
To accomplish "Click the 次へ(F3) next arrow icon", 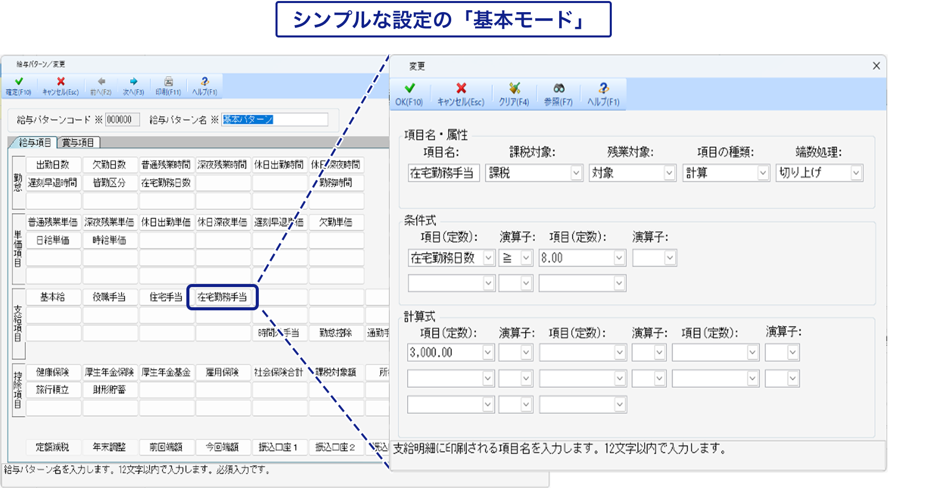I will click(x=133, y=85).
